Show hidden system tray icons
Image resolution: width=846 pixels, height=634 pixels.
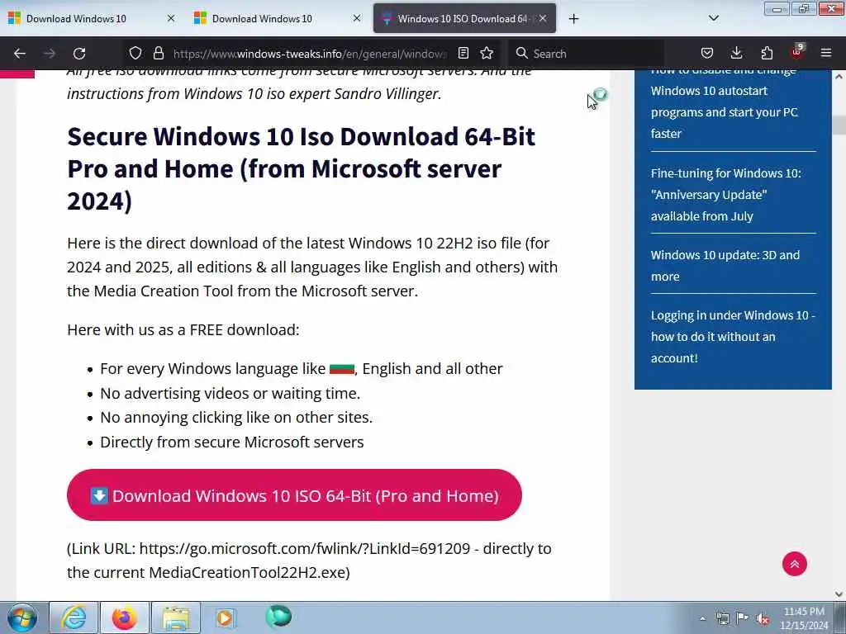702,618
